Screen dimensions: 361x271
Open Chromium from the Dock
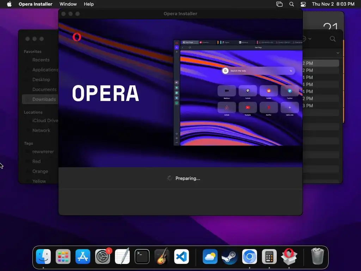249,257
